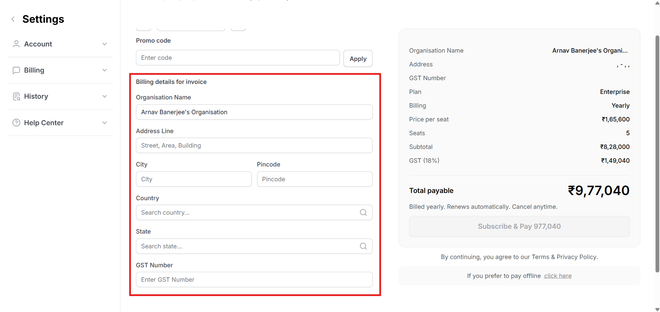Screen dimensions: 660x312
Task: Follow the offline payment click here link
Action: coord(557,276)
